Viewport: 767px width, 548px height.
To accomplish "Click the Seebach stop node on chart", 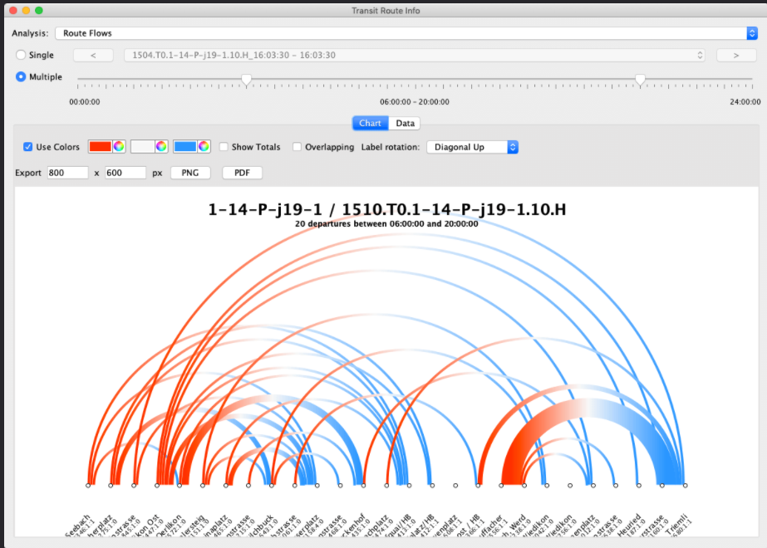I will (x=88, y=486).
